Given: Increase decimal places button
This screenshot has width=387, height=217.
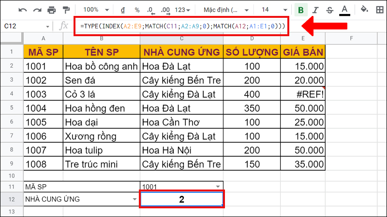Looking at the screenshot, I should (165, 10).
